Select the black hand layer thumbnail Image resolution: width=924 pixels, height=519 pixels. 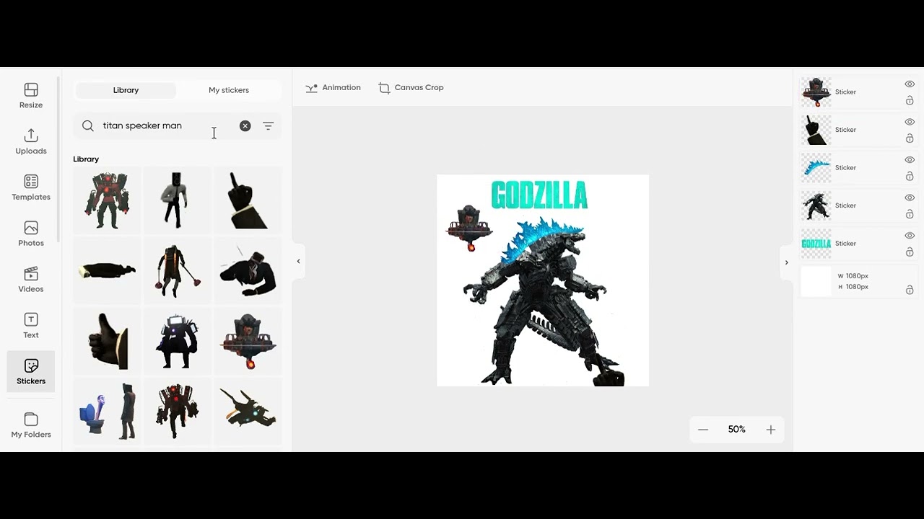[x=816, y=130]
